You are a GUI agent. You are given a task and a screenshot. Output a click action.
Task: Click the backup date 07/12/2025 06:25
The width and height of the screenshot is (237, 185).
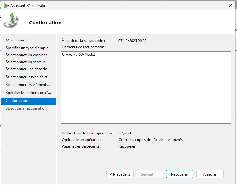pos(132,41)
